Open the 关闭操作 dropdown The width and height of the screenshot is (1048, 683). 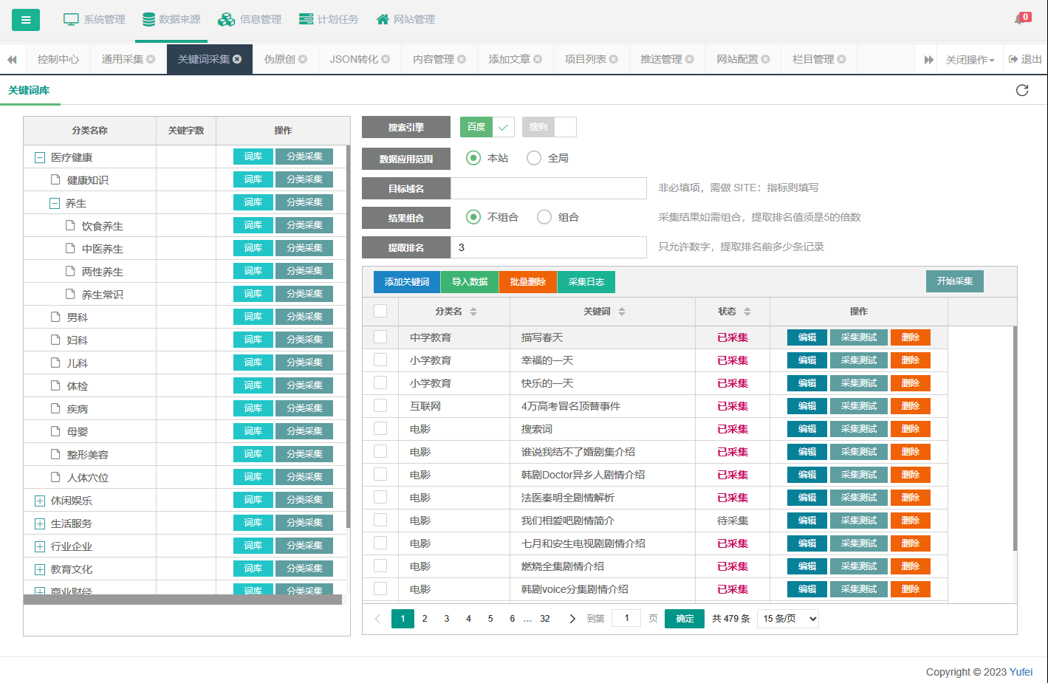[x=970, y=60]
